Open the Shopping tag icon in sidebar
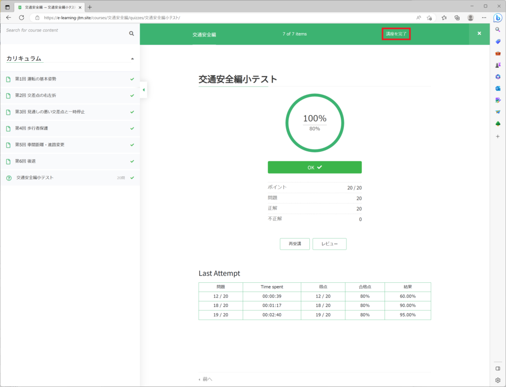 498,42
